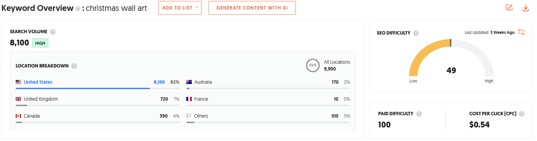537x141 pixels.
Task: Click the Others flag icon
Action: [189, 116]
